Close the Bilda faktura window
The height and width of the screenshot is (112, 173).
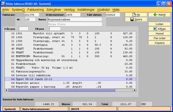(169, 4)
